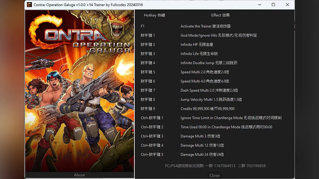Open the About button below cover art
Image resolution: width=319 pixels, height=179 pixels.
click(79, 175)
